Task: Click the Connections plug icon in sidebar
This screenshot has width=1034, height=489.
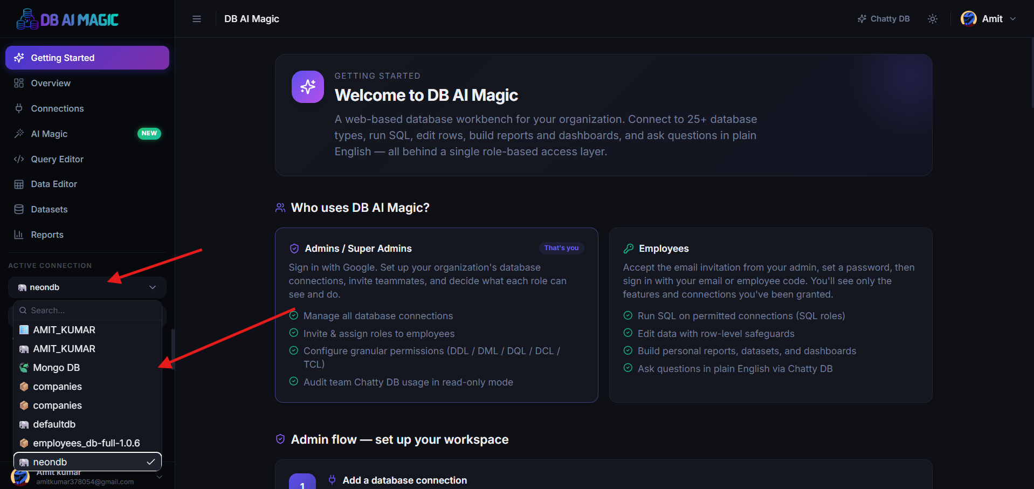Action: click(19, 108)
